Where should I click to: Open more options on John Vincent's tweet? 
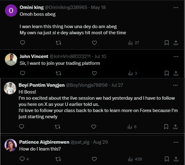[x=176, y=56]
